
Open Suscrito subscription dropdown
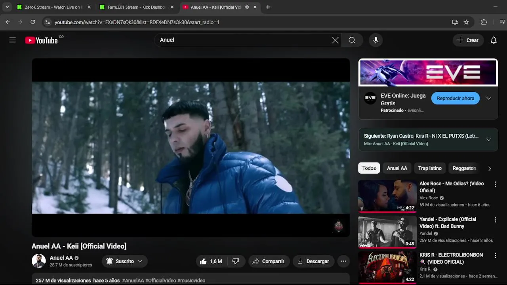click(124, 261)
